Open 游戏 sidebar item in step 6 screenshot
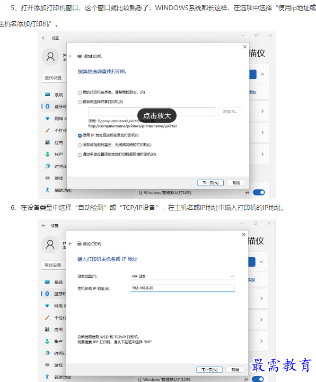The width and height of the screenshot is (316, 382). point(54,365)
